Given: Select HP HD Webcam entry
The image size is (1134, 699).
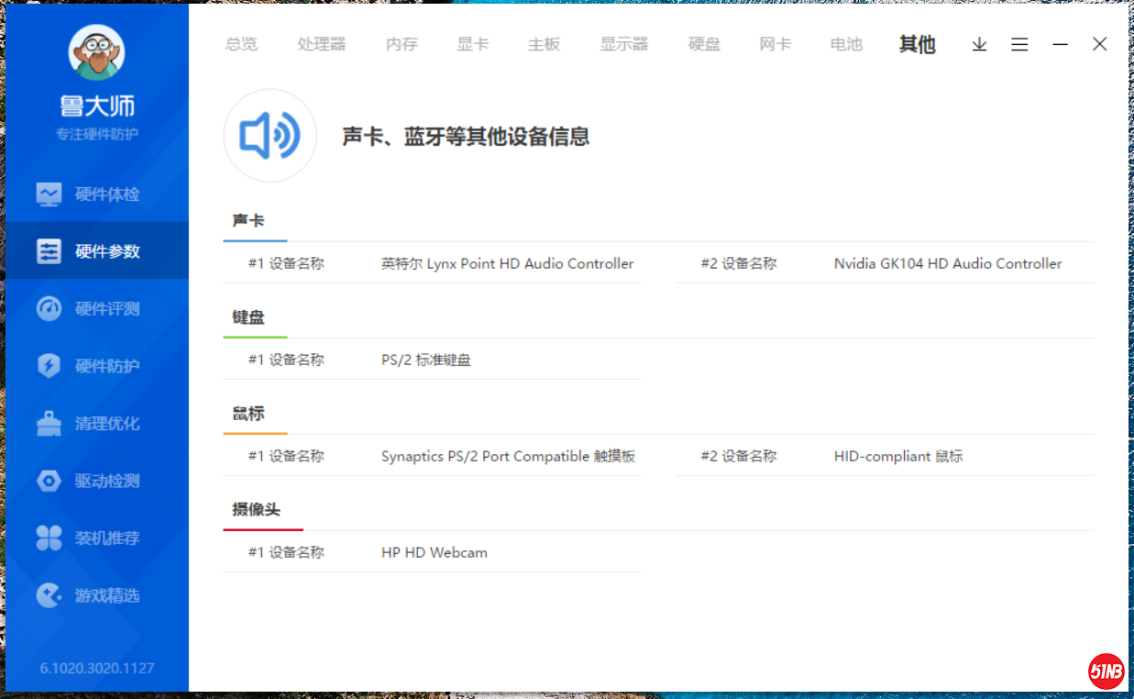Looking at the screenshot, I should [435, 552].
